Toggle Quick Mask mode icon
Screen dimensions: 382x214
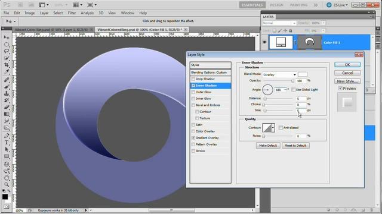pyautogui.click(x=7, y=206)
